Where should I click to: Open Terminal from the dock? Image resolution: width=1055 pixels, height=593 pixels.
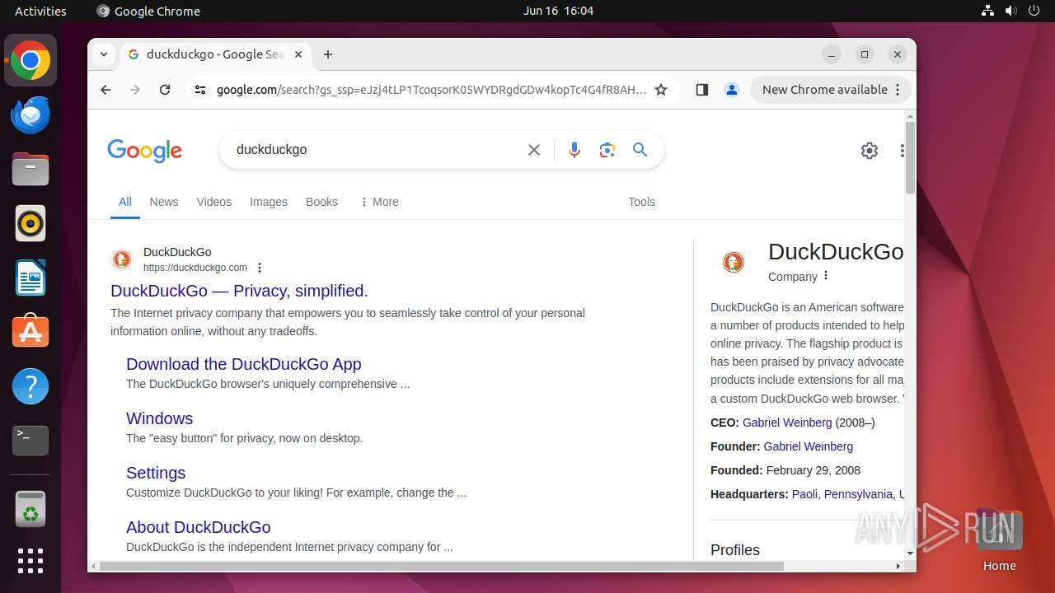coord(30,441)
